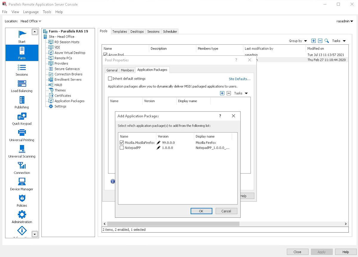358x257 pixels.
Task: Open the Location Head Office dropdown
Action: coord(31,21)
